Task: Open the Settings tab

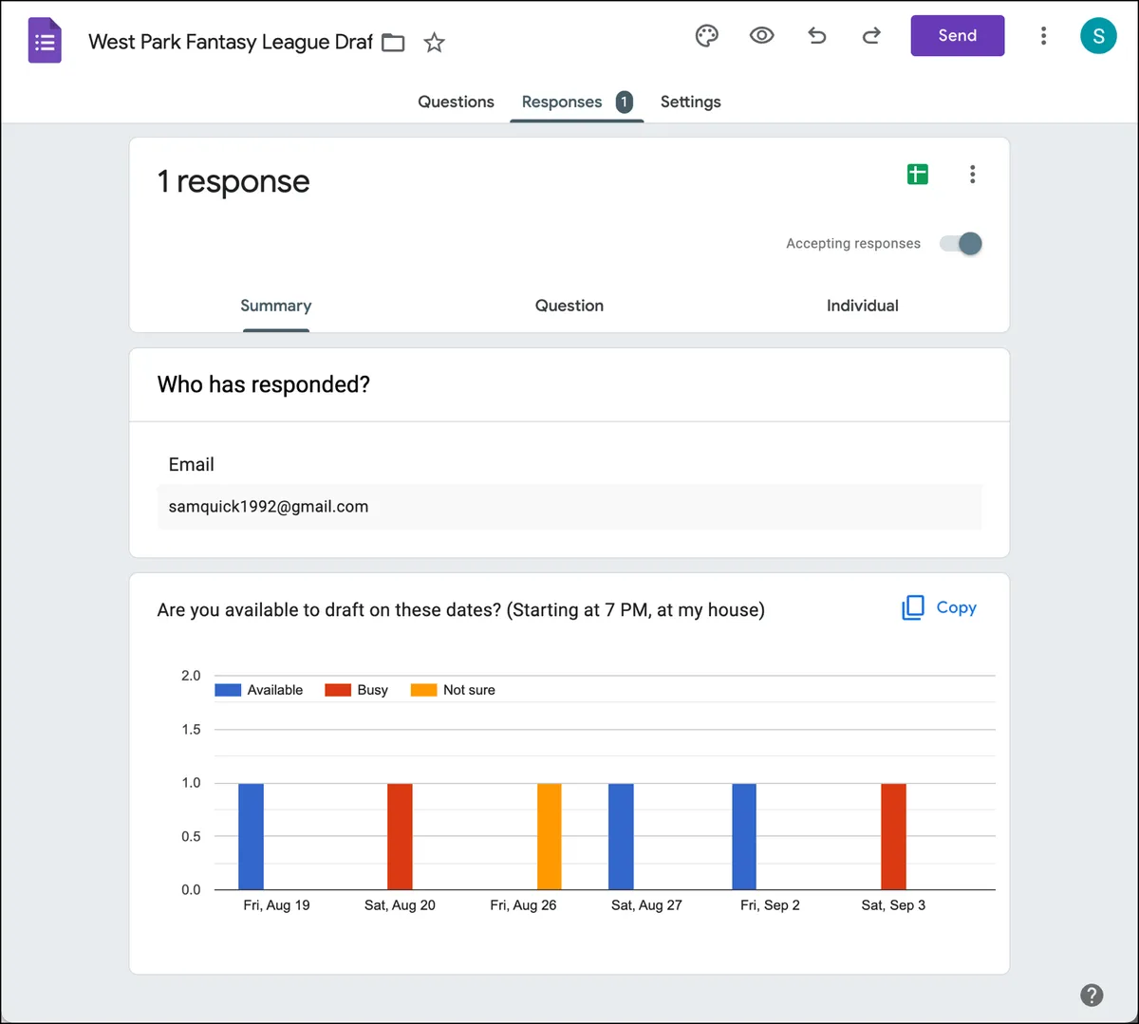Action: (690, 102)
